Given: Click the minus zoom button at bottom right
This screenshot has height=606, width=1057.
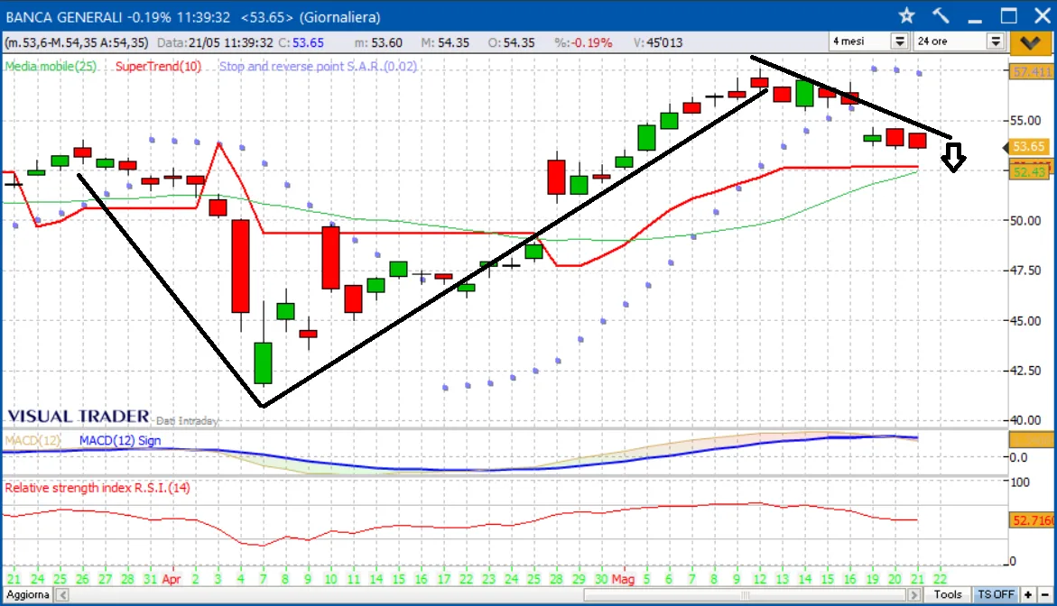Looking at the screenshot, I should pos(1045,594).
